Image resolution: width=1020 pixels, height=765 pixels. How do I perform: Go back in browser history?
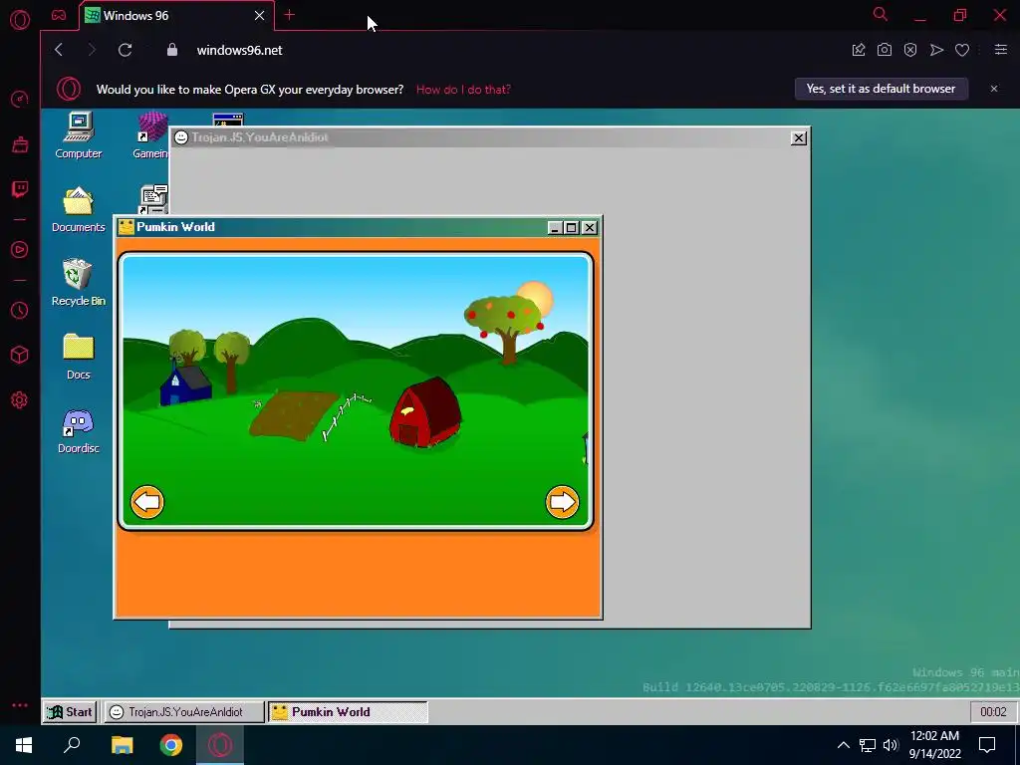59,50
